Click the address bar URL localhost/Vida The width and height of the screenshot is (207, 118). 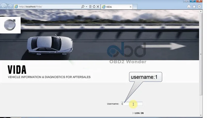coord(30,7)
